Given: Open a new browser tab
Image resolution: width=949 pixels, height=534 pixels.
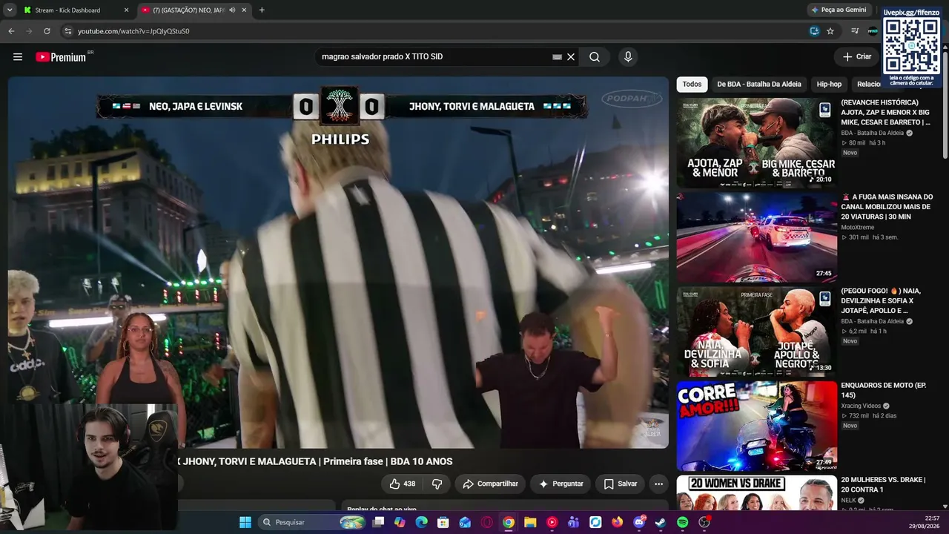Looking at the screenshot, I should click(x=262, y=10).
